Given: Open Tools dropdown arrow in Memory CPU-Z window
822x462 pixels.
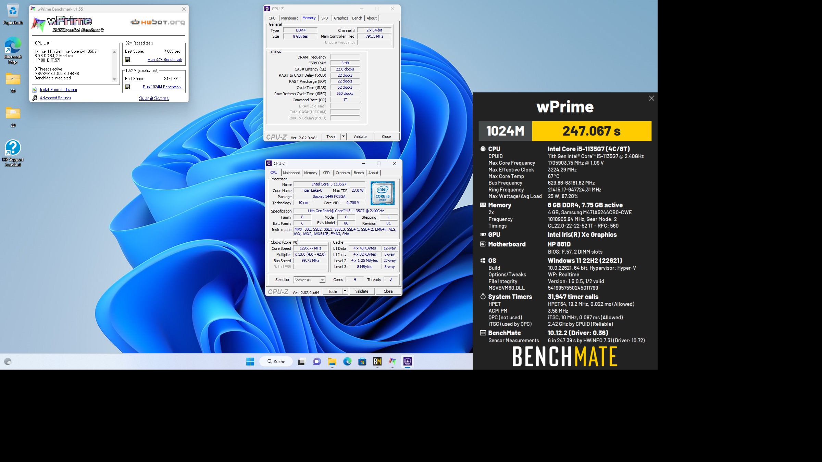Looking at the screenshot, I should [x=343, y=137].
